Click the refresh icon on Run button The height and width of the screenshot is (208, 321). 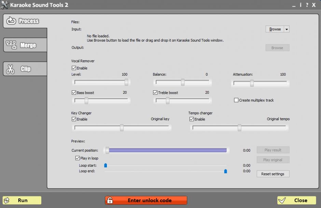6,200
